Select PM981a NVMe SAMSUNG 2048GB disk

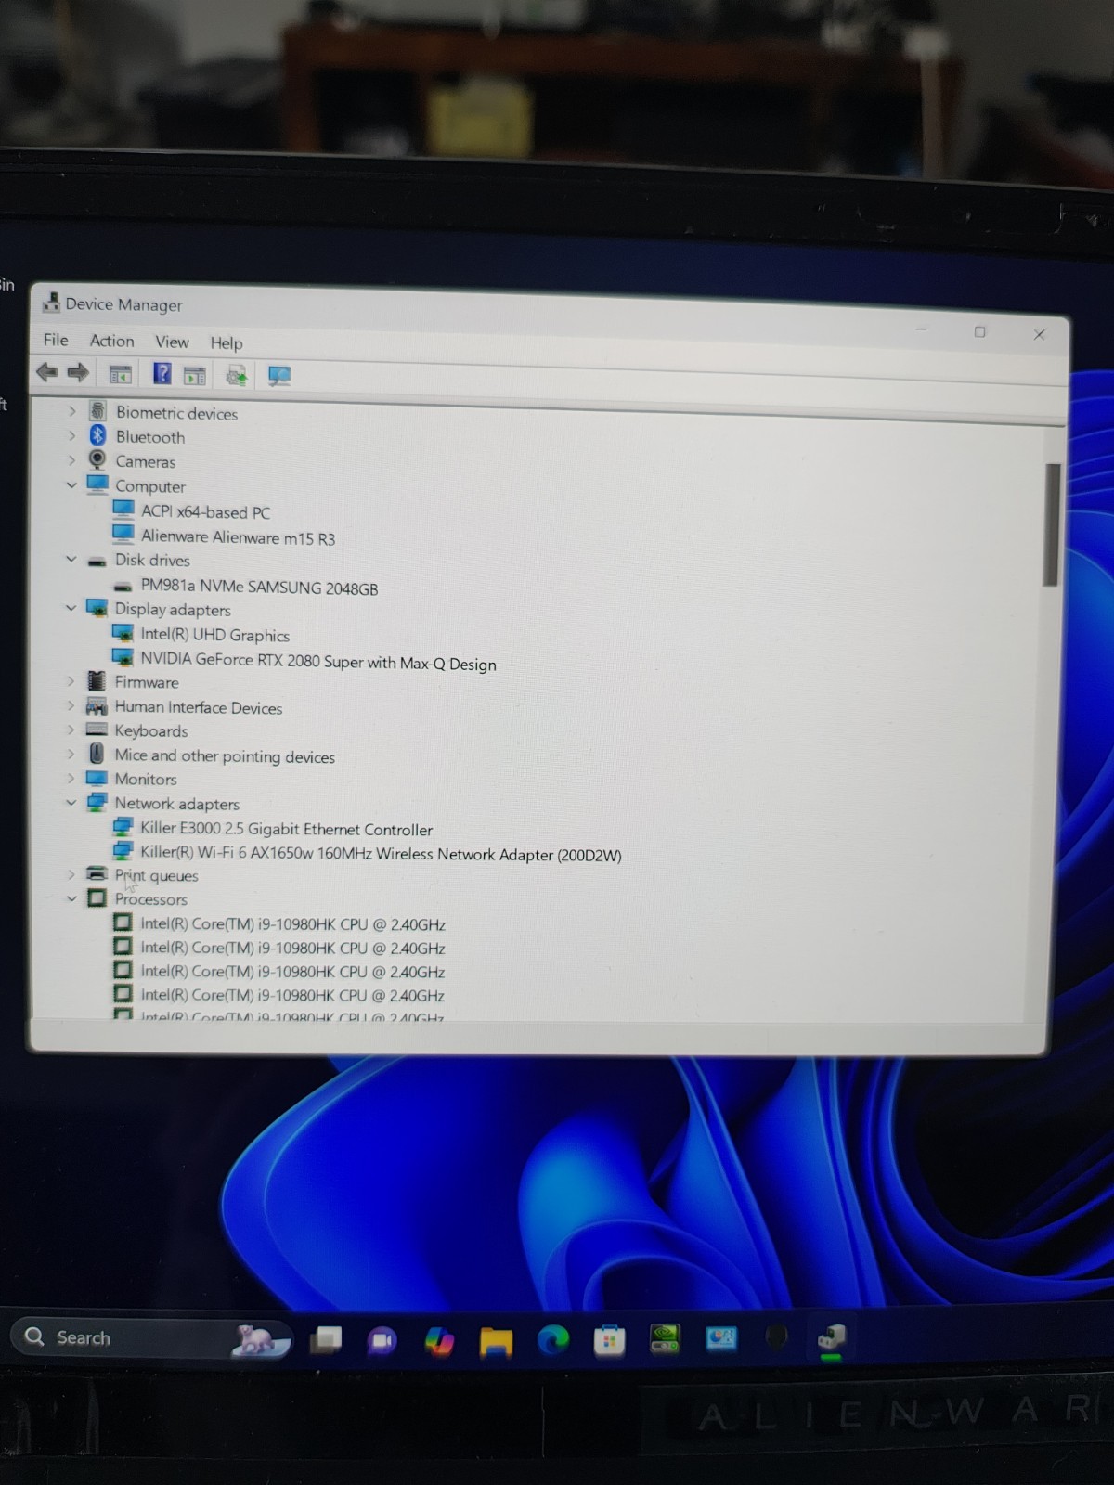pyautogui.click(x=259, y=587)
